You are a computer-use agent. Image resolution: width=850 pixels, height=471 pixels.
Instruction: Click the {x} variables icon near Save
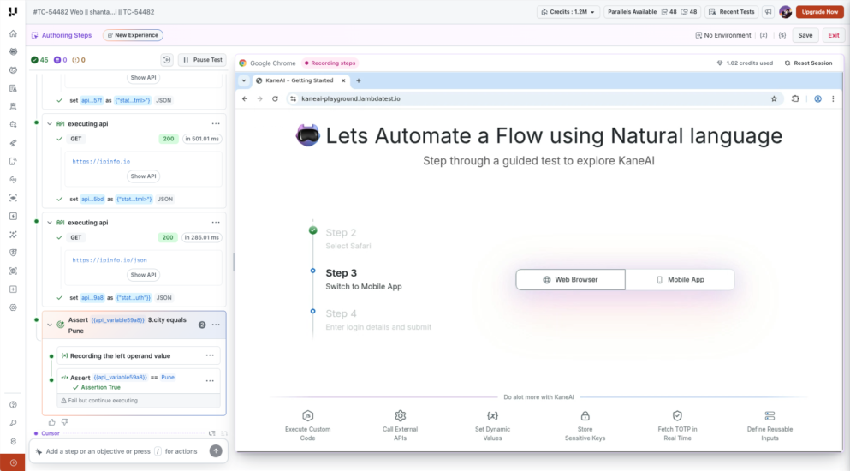pos(764,35)
